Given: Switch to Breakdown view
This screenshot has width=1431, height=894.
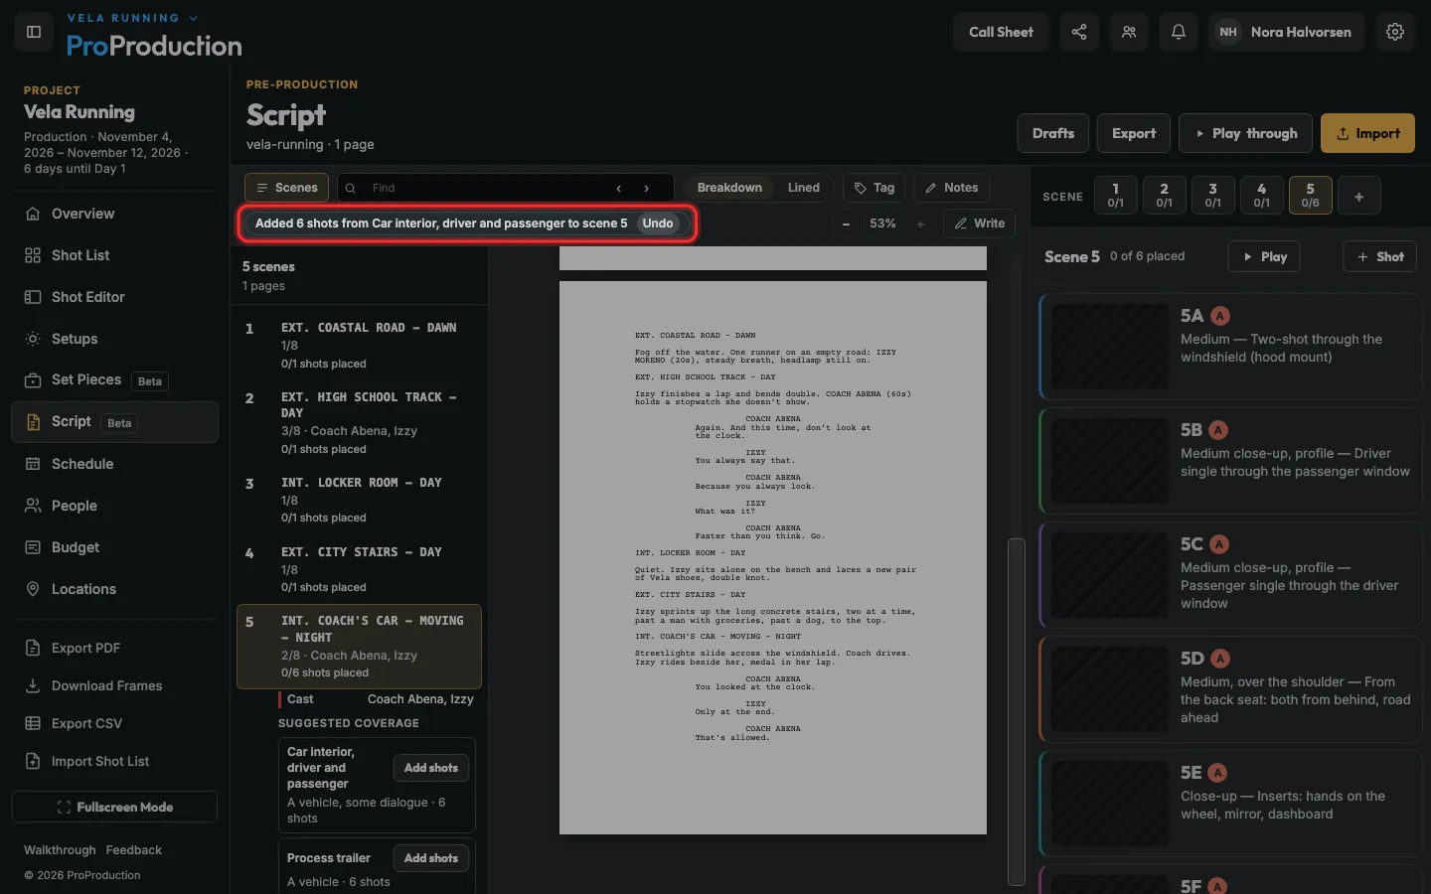Looking at the screenshot, I should (729, 188).
